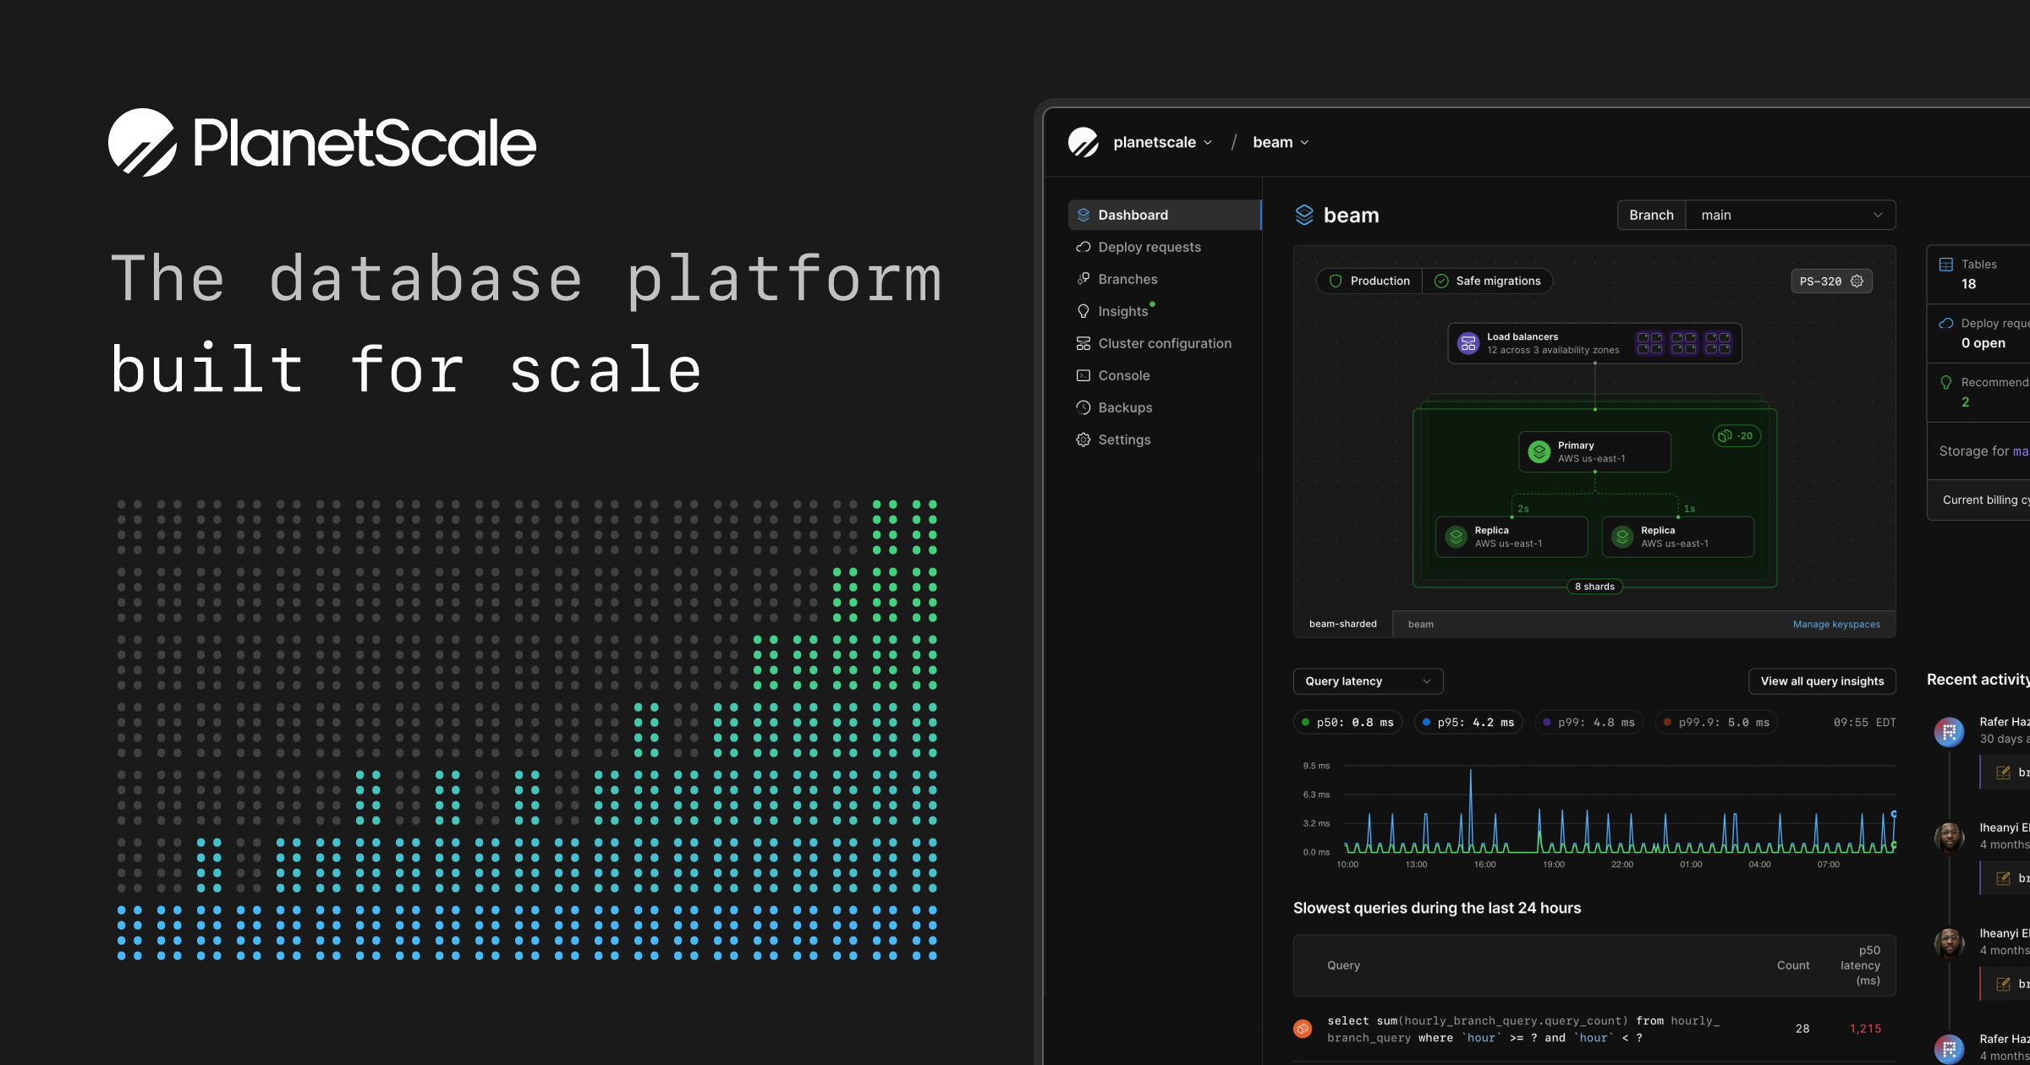Switch to the beam-sharded keyspace tab
Screen dimensions: 2030x1065
(1343, 624)
